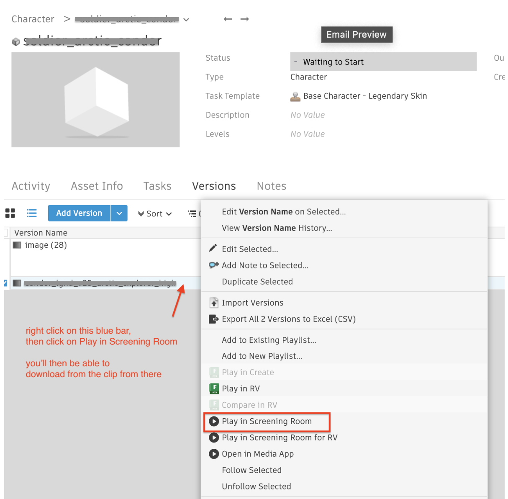Switch to list view icon
The height and width of the screenshot is (499, 508).
pyautogui.click(x=32, y=213)
